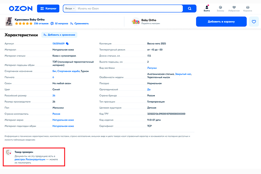The width and height of the screenshot is (261, 174).
Task: Click the heart favorite button
Action: 254,22
